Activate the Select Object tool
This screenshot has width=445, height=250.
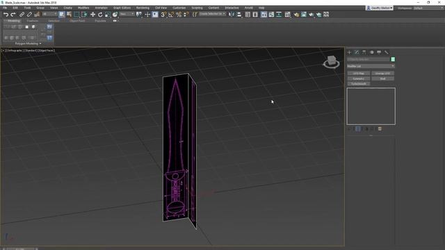pyautogui.click(x=62, y=15)
